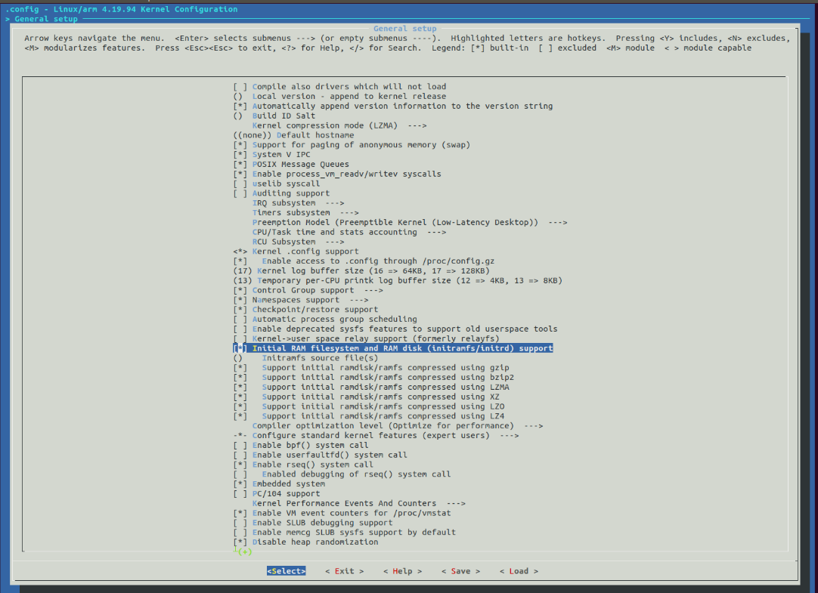Click the Exit button
Viewport: 818px width, 593px height.
344,571
